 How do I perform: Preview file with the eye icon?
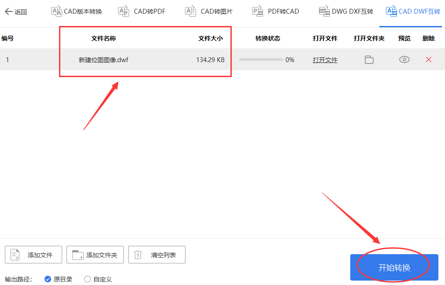tap(404, 59)
